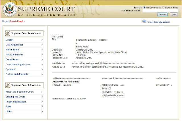Expand the arrow next to Jobs
This screenshot has height=121, width=182.
(x=42, y=107)
